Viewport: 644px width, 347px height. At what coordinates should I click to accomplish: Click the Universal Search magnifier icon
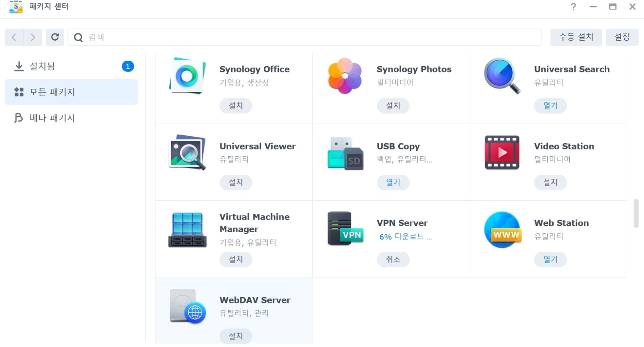tap(502, 76)
